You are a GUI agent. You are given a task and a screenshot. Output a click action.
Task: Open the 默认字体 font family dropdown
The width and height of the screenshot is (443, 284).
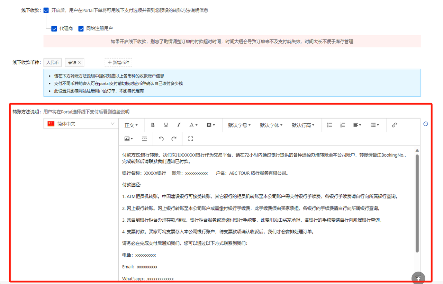click(271, 125)
